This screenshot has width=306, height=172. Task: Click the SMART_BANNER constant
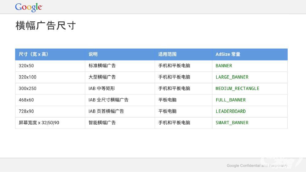(x=232, y=123)
